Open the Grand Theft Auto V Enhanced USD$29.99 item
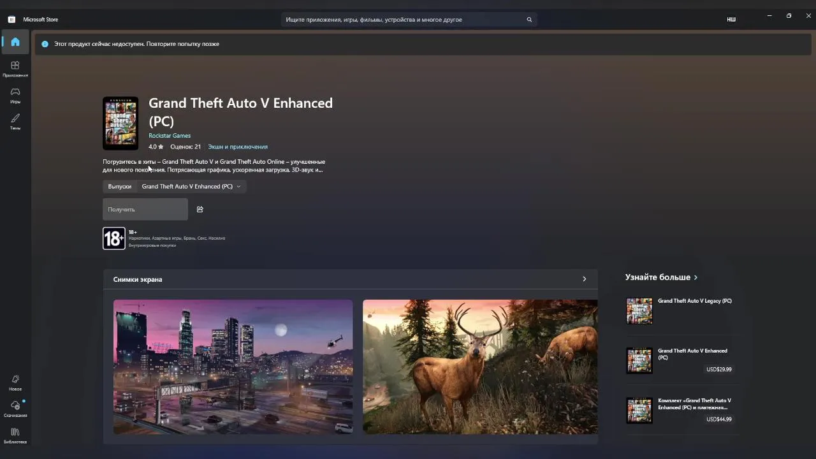The width and height of the screenshot is (816, 459). point(683,360)
